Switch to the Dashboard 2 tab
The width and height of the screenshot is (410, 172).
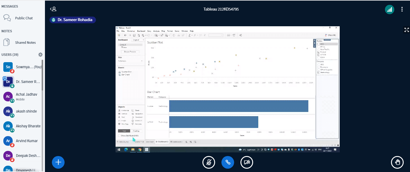[x=176, y=142]
